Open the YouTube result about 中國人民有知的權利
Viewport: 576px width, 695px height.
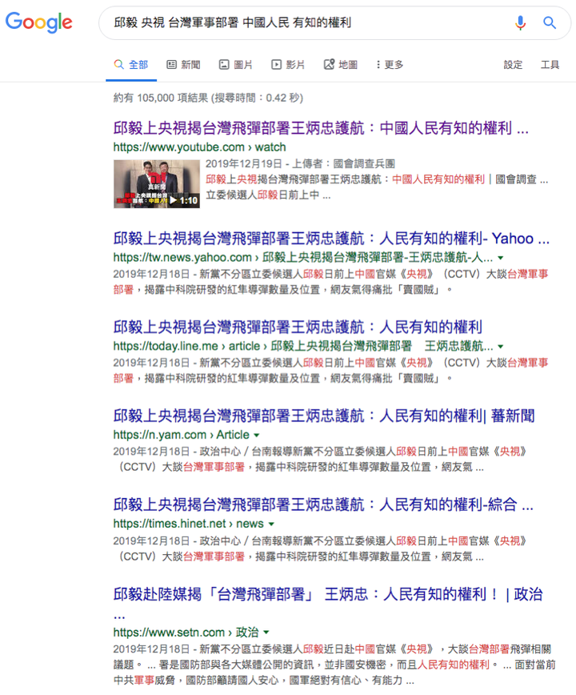click(x=321, y=128)
